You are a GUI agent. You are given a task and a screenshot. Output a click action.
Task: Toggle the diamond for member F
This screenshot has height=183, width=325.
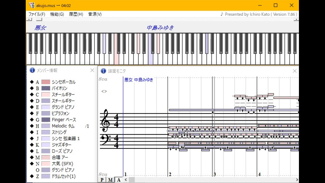click(32, 113)
